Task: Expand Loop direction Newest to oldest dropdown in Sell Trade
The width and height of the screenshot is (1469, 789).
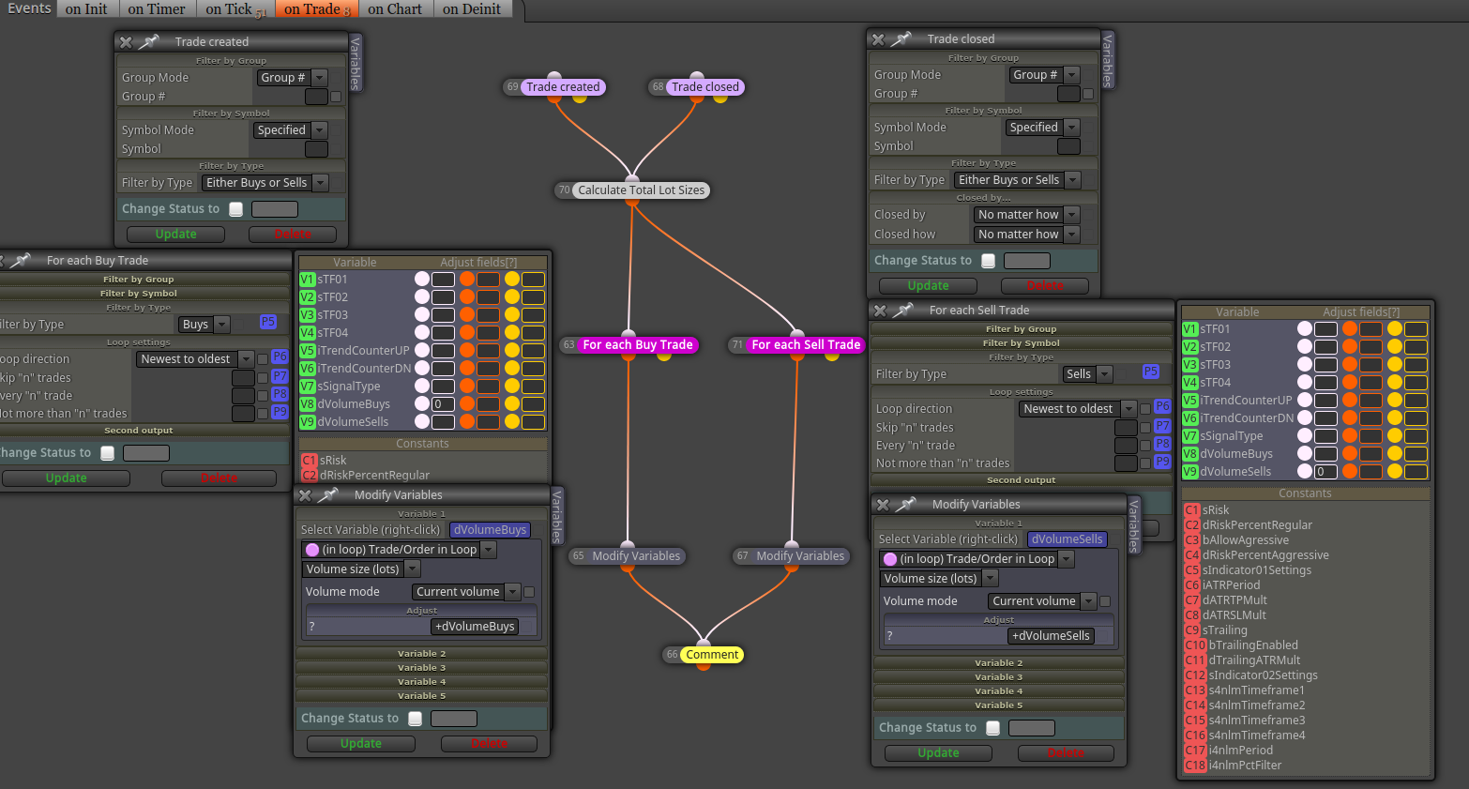Action: (1078, 409)
